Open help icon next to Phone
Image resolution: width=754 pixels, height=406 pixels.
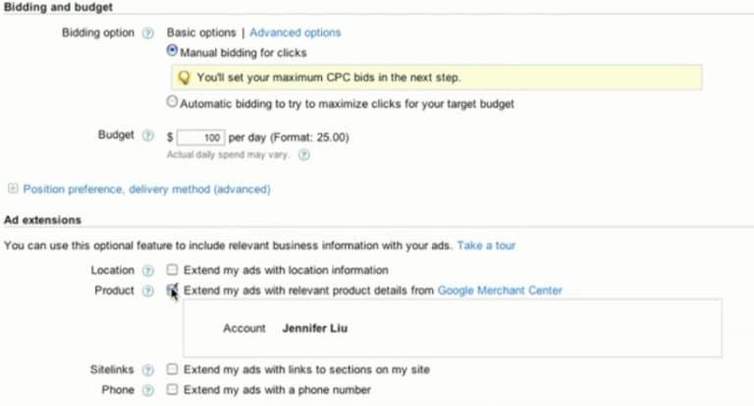(x=148, y=390)
